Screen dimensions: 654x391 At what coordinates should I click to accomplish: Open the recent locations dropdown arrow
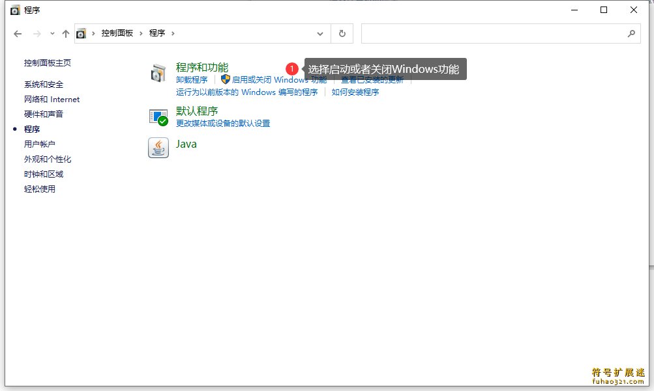[51, 33]
